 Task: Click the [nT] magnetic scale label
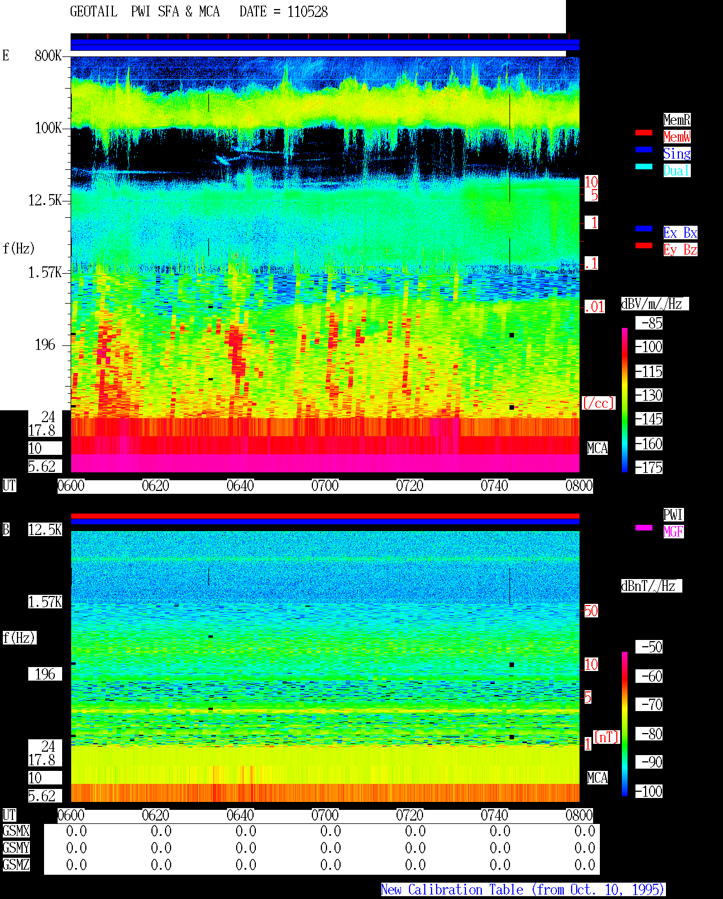click(x=607, y=737)
